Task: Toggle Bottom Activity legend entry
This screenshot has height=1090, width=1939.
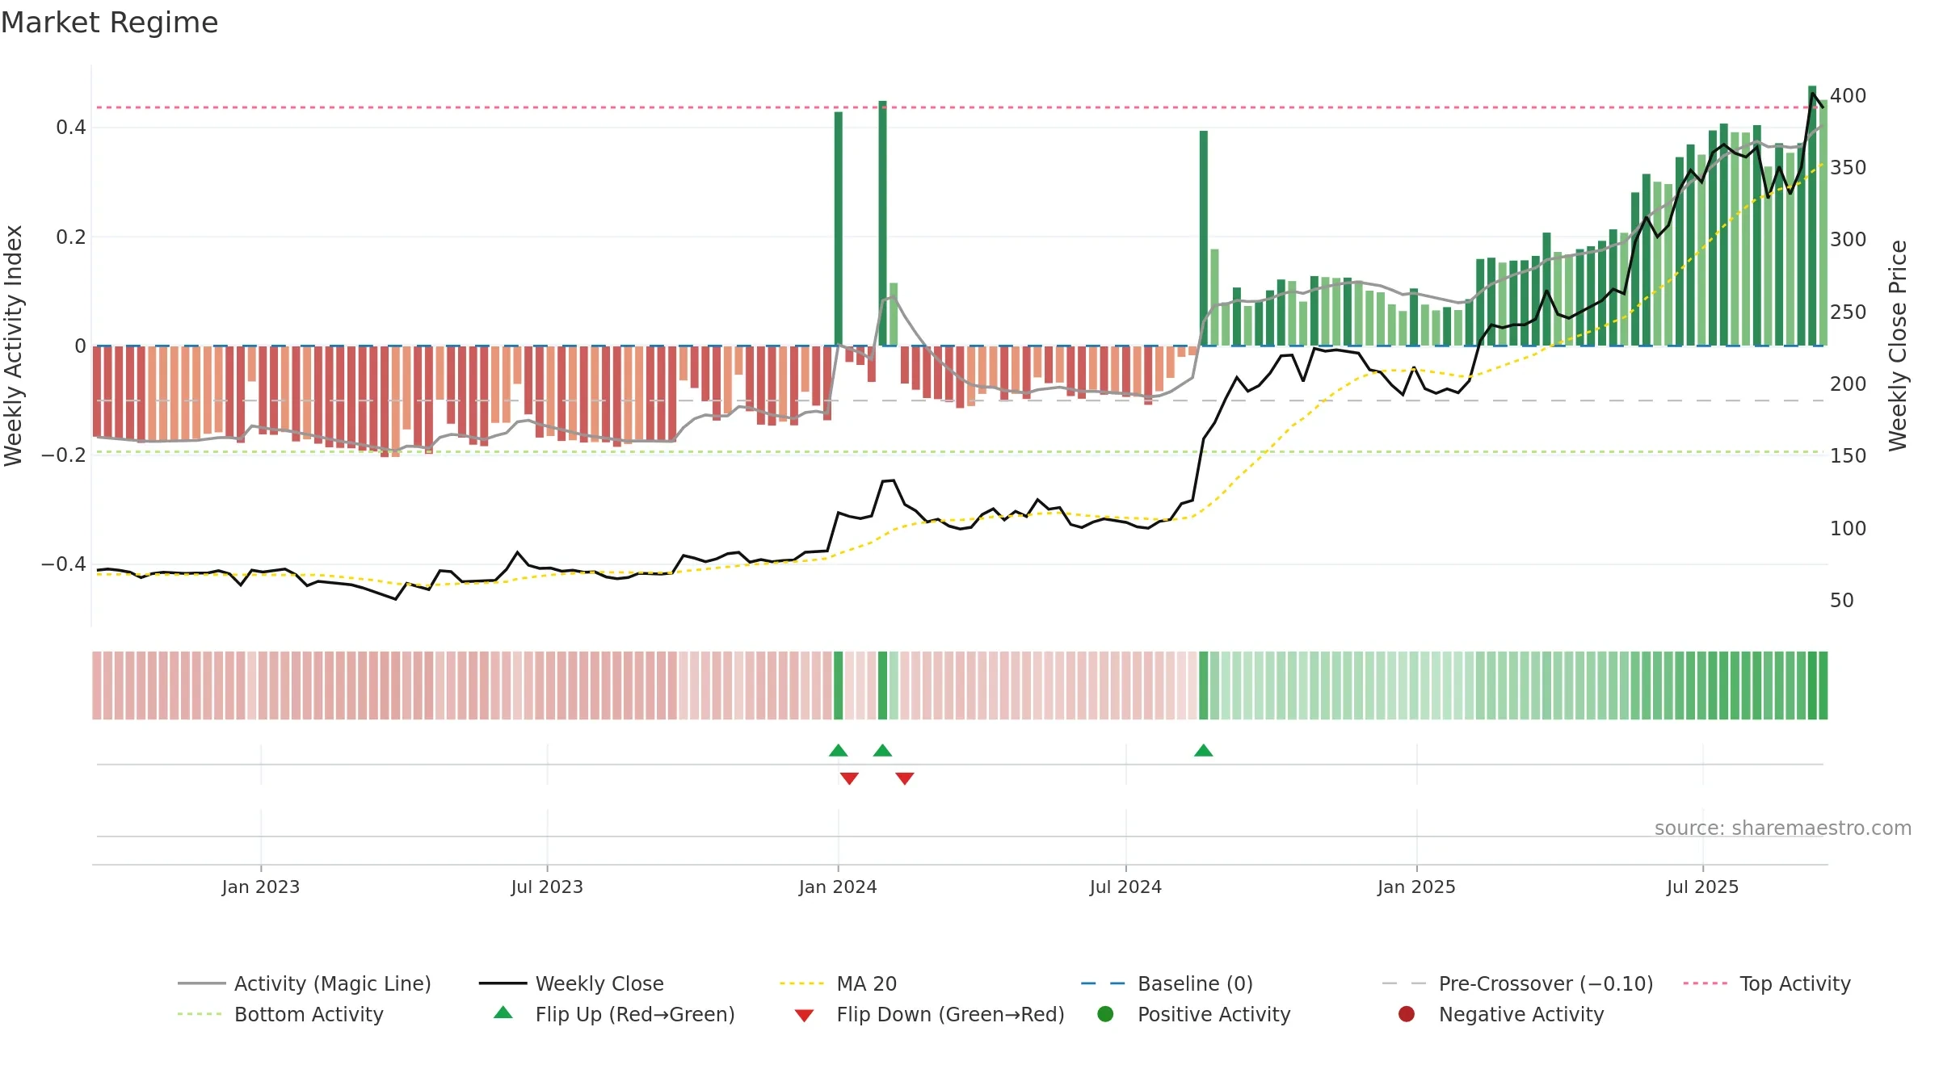Action: [280, 1014]
